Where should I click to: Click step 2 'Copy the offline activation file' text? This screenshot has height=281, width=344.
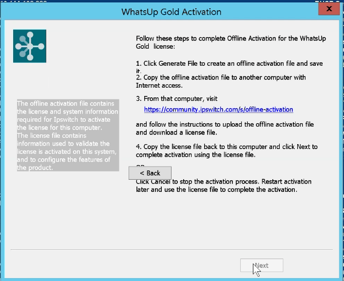tap(221, 81)
